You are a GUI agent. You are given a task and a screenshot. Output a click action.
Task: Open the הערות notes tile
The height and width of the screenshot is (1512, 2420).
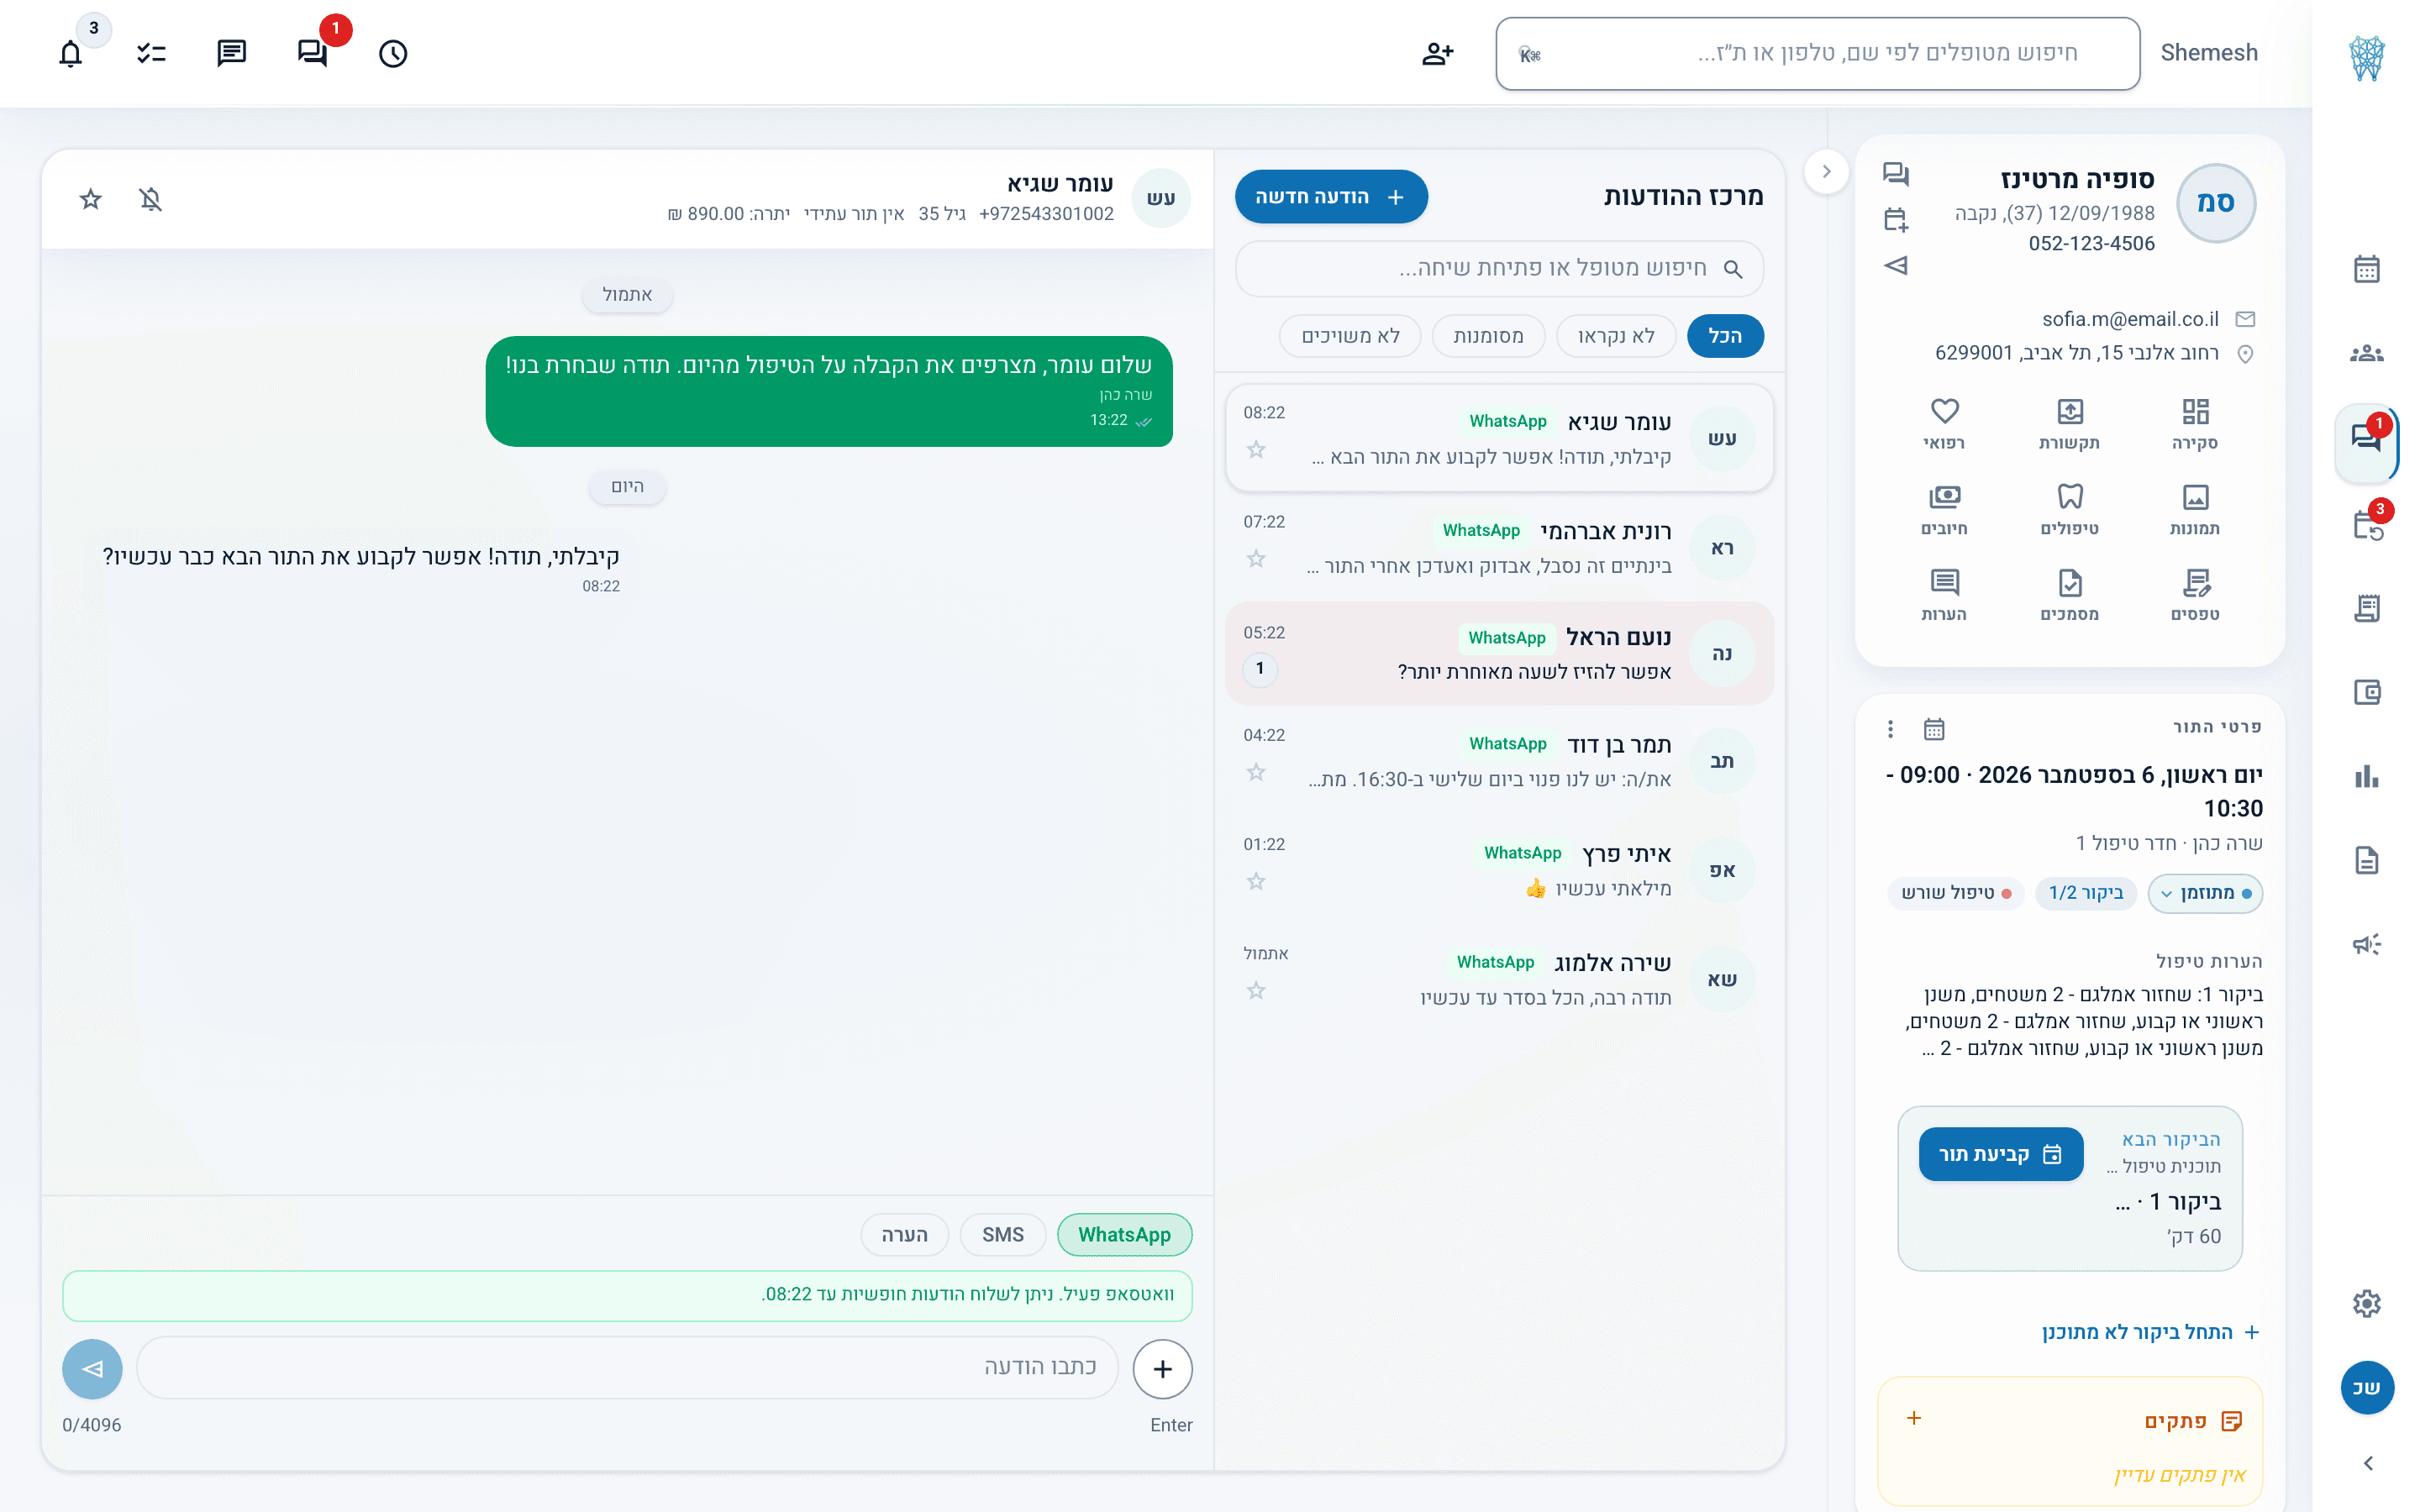(1944, 595)
